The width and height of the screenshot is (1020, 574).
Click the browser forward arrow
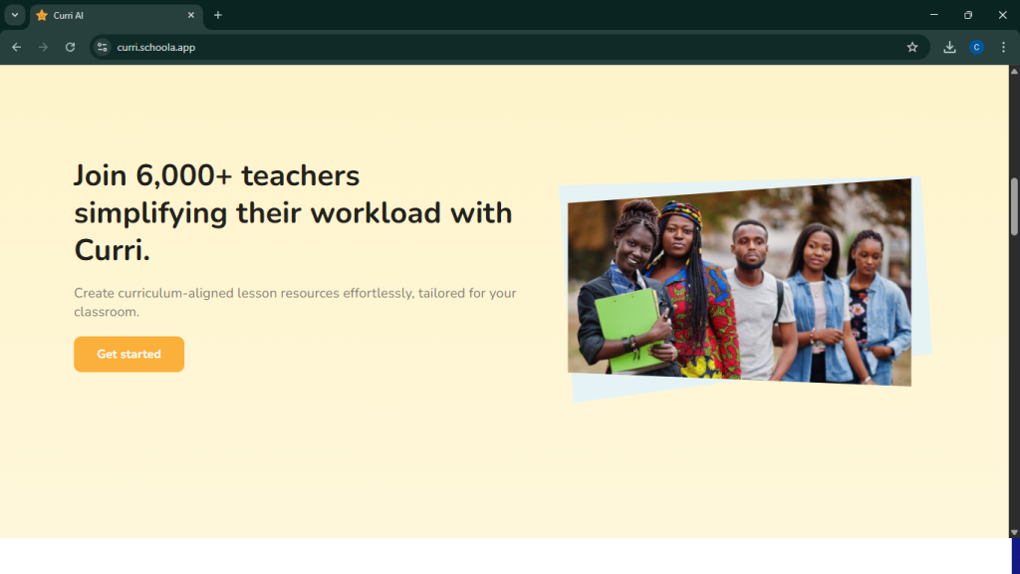(x=43, y=47)
